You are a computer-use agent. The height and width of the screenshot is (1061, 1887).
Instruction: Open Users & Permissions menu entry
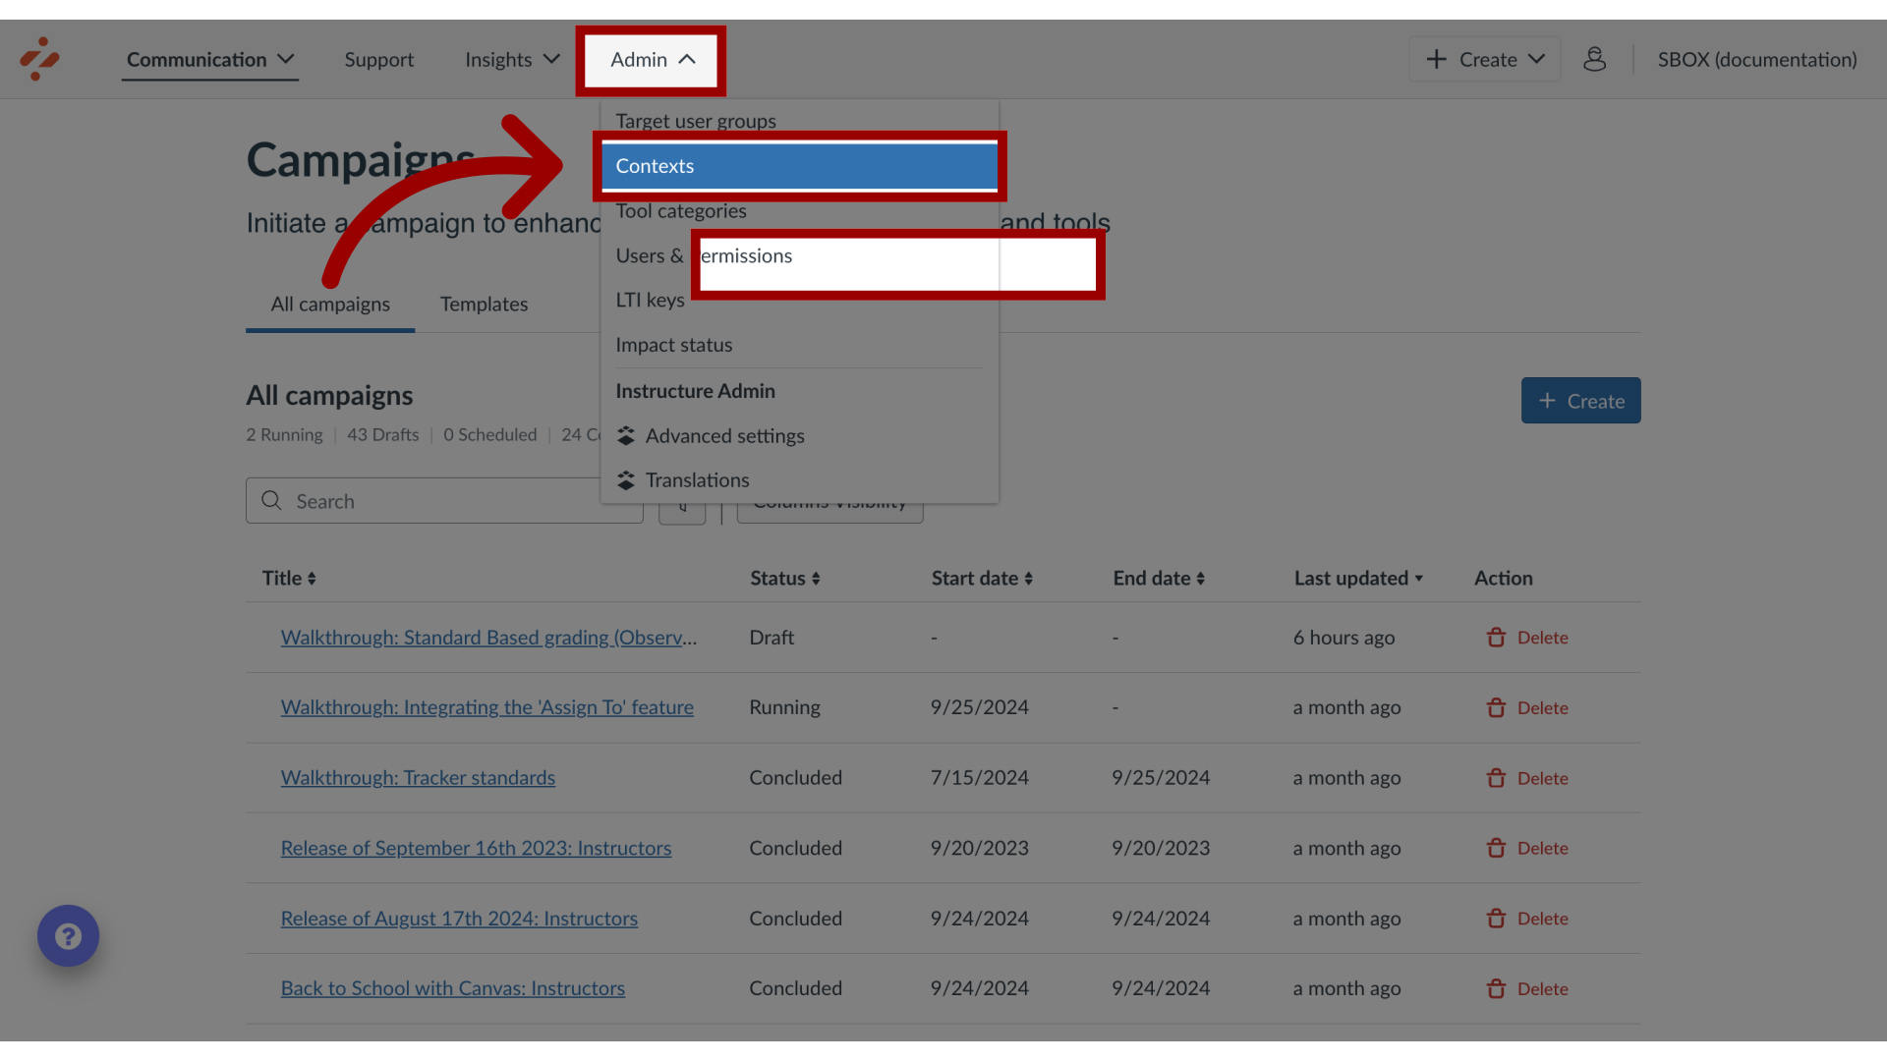799,255
